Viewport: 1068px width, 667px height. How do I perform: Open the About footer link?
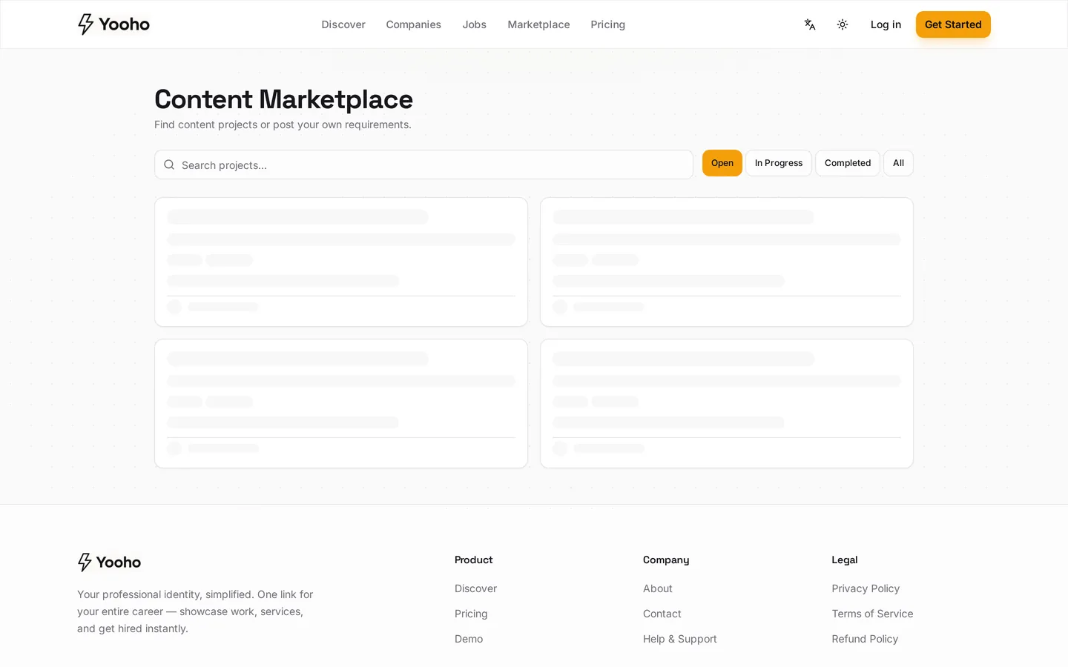point(658,588)
